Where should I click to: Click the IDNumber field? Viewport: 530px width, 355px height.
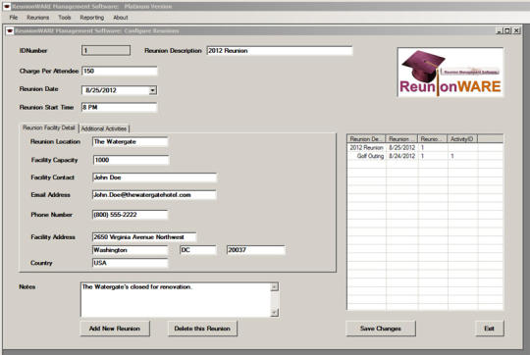[106, 50]
